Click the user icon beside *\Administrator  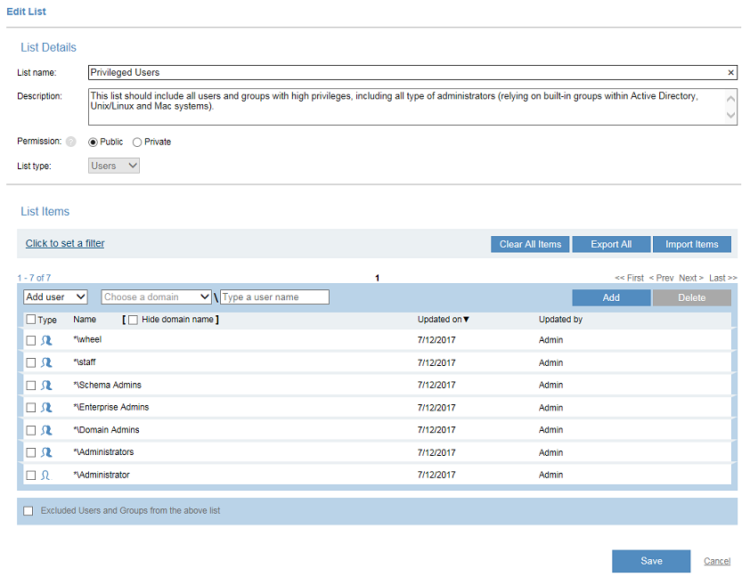tap(45, 475)
